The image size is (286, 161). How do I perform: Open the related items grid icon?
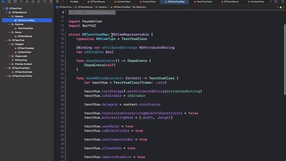point(57,2)
